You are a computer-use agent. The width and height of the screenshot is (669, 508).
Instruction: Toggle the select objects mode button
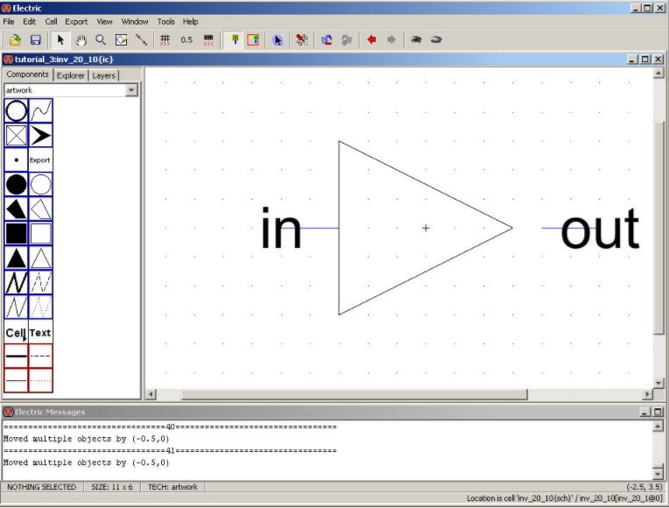click(x=232, y=39)
